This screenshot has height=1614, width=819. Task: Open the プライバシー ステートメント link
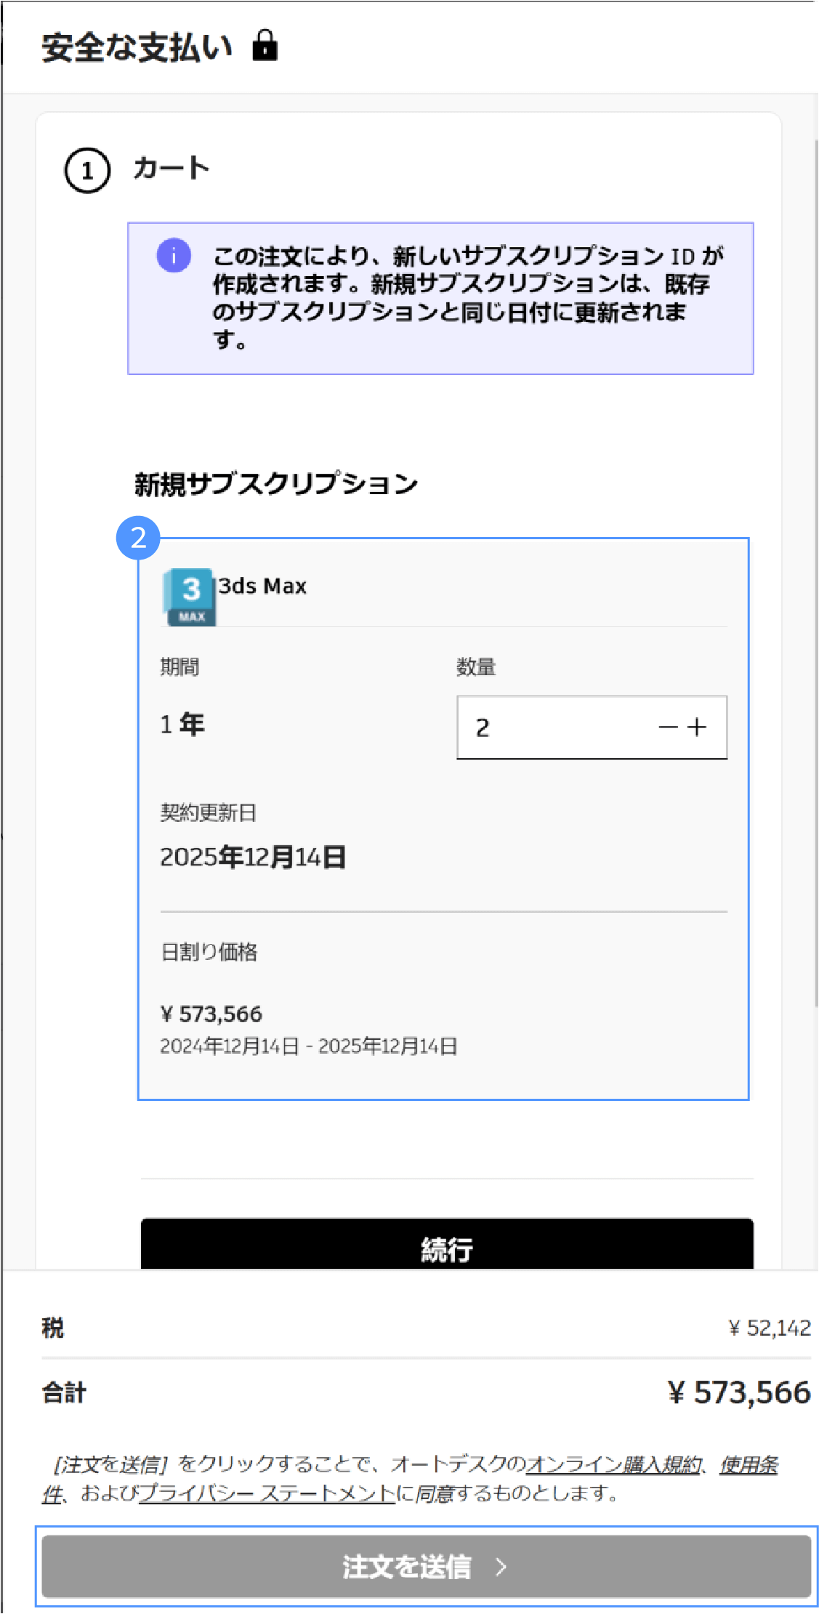(266, 1493)
